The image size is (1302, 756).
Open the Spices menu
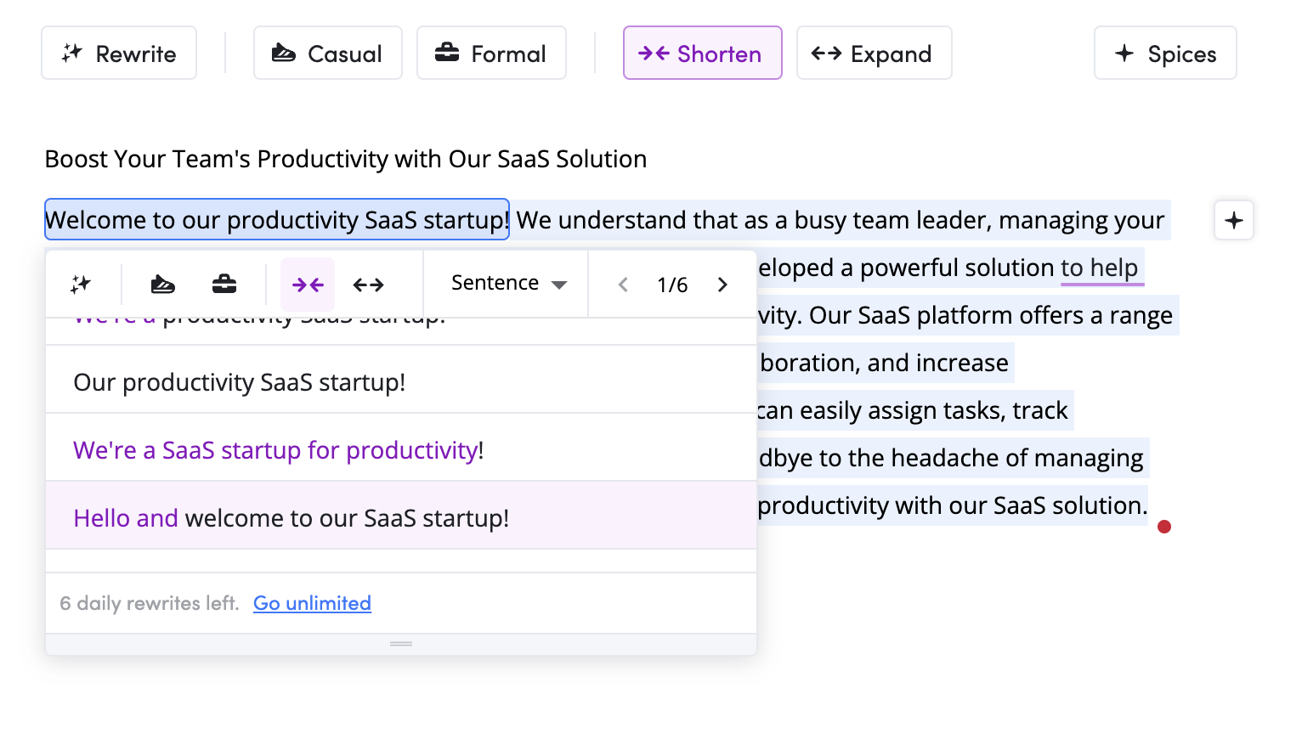(1165, 54)
